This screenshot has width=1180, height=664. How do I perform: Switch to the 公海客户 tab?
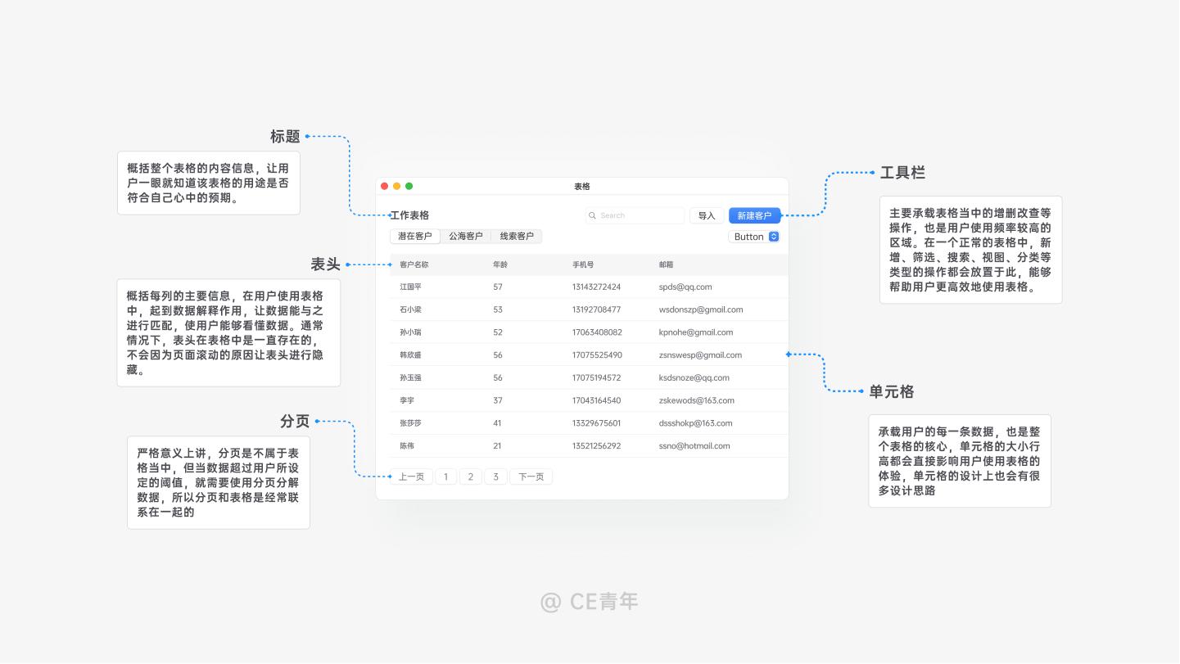tap(465, 236)
